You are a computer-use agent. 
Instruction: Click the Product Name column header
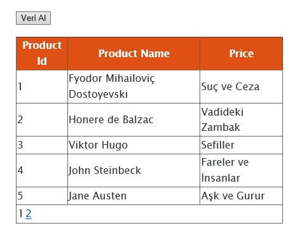click(x=133, y=53)
